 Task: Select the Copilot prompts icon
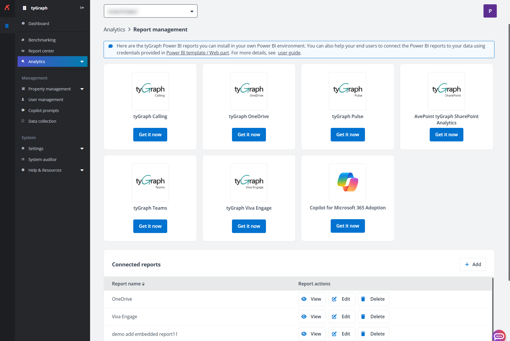tap(23, 110)
